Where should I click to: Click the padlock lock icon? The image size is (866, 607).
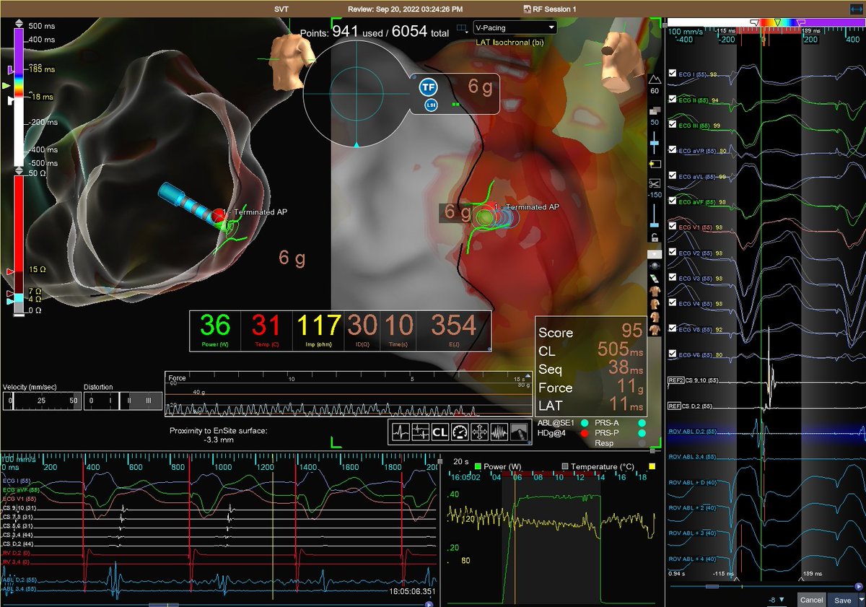point(655,237)
